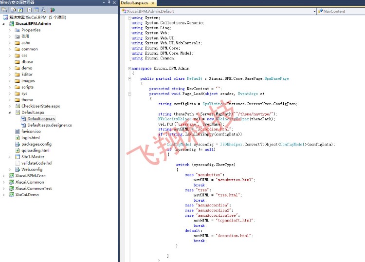Viewport: 365px width, 262px height.
Task: Expand the theme folder in the tree
Action: (9, 100)
